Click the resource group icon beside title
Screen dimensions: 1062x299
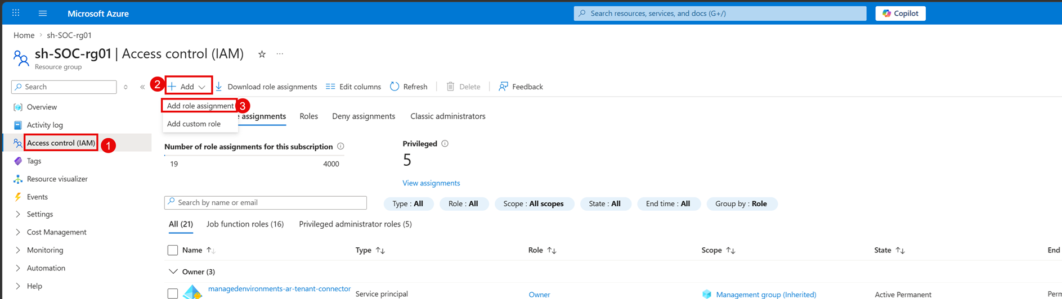coord(21,58)
